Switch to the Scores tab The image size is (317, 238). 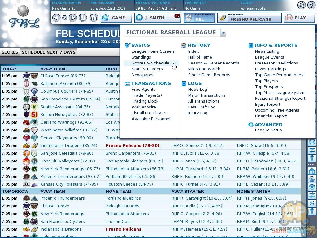tap(10, 52)
